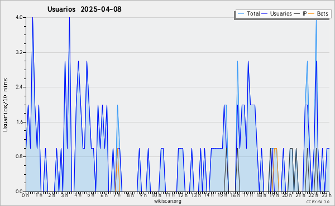335x206 pixels.
Task: Click the '3 h' x-axis label
Action: 65,195
